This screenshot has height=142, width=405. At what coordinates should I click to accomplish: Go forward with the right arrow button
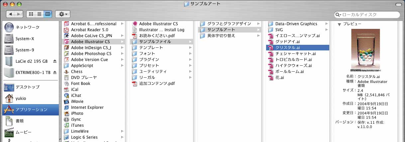coord(19,14)
